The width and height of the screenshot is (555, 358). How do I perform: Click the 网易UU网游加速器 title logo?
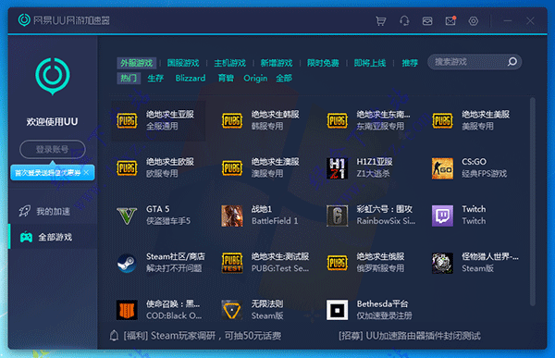coord(64,20)
